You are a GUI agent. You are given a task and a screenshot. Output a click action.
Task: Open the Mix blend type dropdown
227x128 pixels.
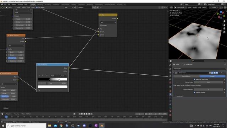(108, 22)
